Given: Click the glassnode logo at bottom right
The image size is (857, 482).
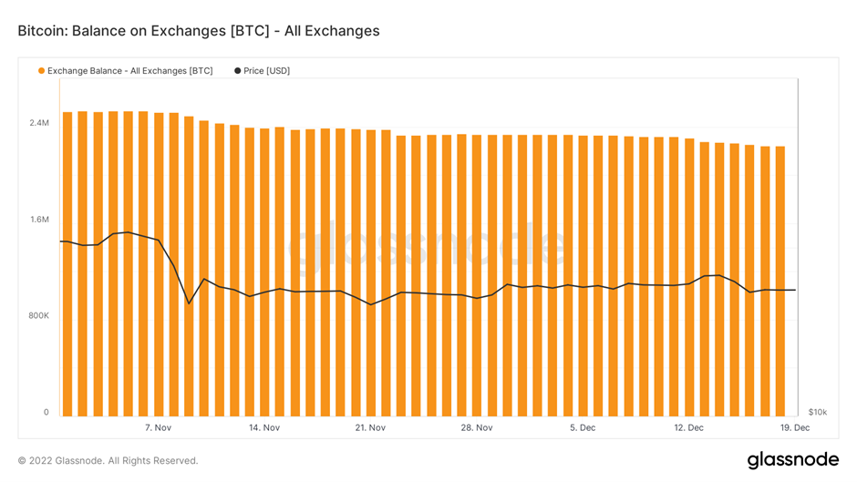Looking at the screenshot, I should (793, 460).
